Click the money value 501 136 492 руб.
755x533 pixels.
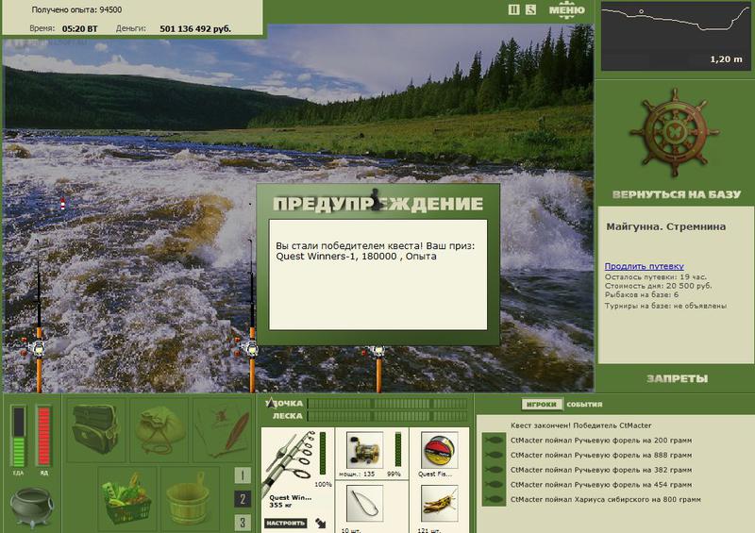pos(195,29)
